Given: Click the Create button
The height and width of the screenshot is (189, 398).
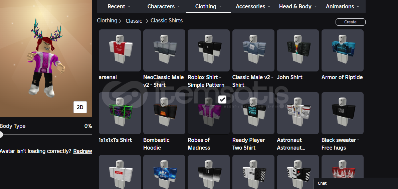Looking at the screenshot, I should pyautogui.click(x=351, y=22).
